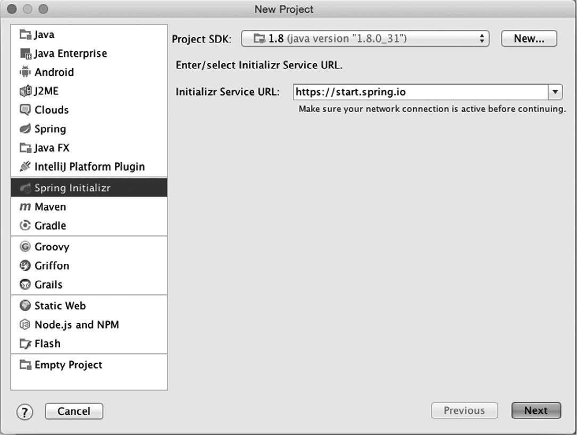The height and width of the screenshot is (435, 577).
Task: Select the Static Web globe icon
Action: (25, 305)
